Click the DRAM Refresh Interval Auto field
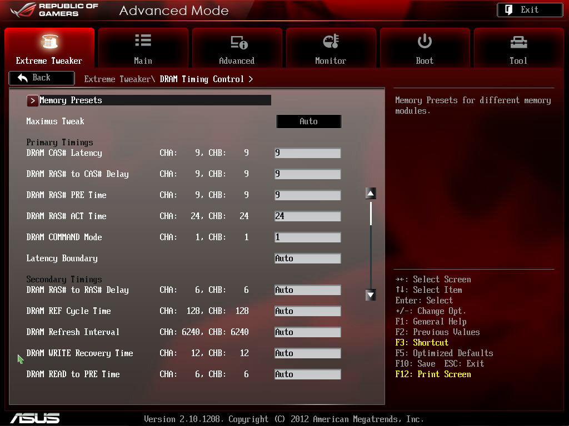 coord(308,332)
